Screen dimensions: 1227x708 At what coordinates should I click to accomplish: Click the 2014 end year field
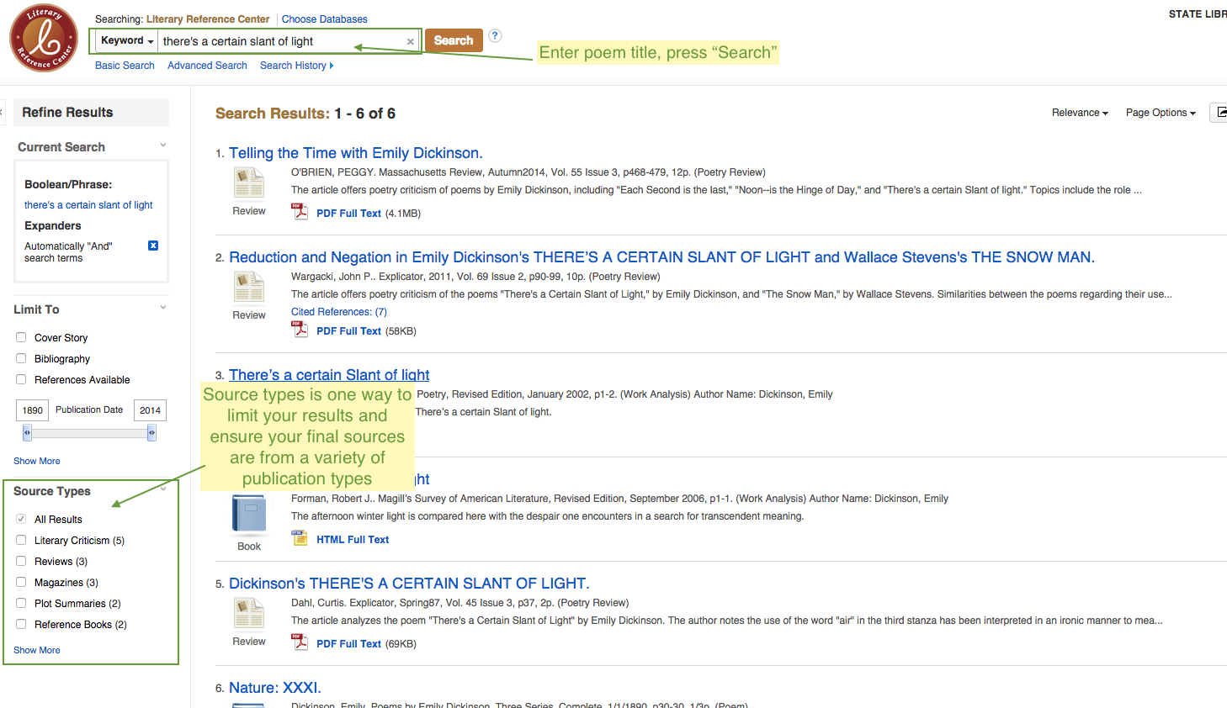click(x=150, y=410)
